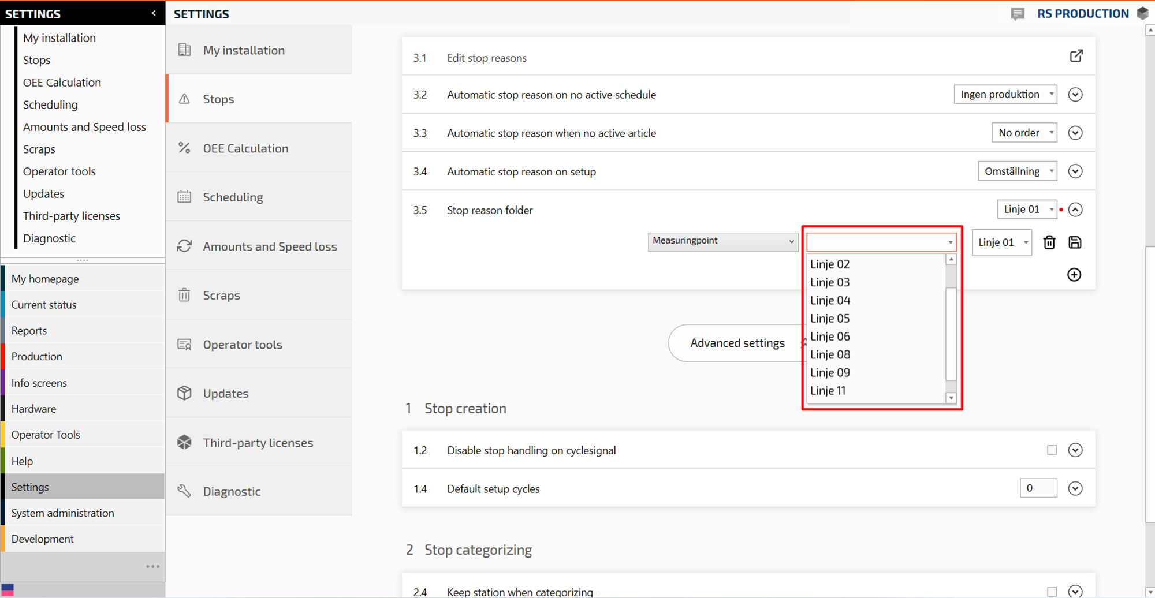Open Edit stop reasons external link icon
1155x598 pixels.
[x=1076, y=56]
